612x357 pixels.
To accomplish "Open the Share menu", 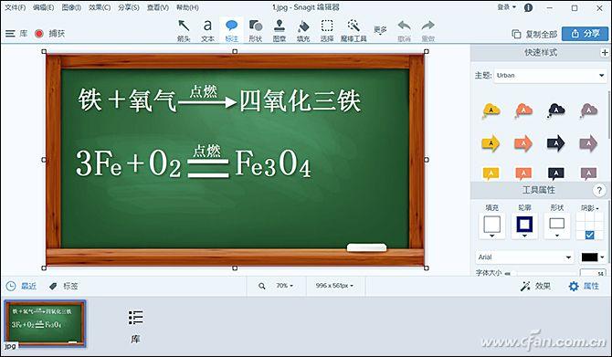I will 129,7.
